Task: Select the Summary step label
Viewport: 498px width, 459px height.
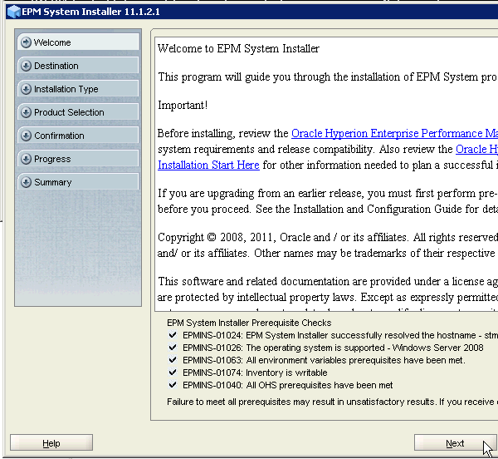Action: point(53,183)
